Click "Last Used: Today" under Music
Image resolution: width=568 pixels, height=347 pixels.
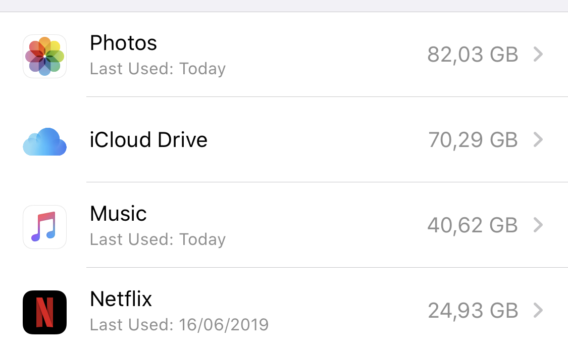158,239
